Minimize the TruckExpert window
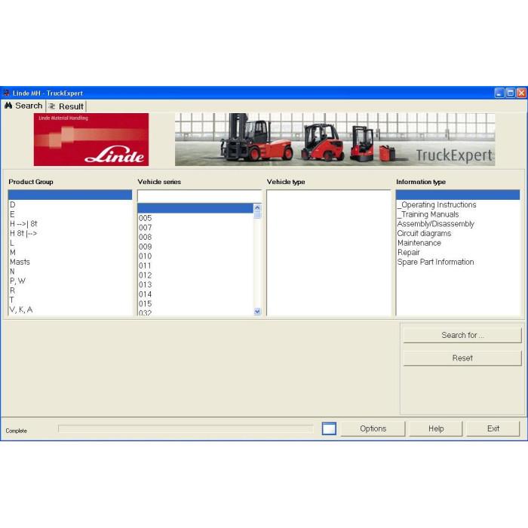The height and width of the screenshot is (528, 528). tap(499, 93)
